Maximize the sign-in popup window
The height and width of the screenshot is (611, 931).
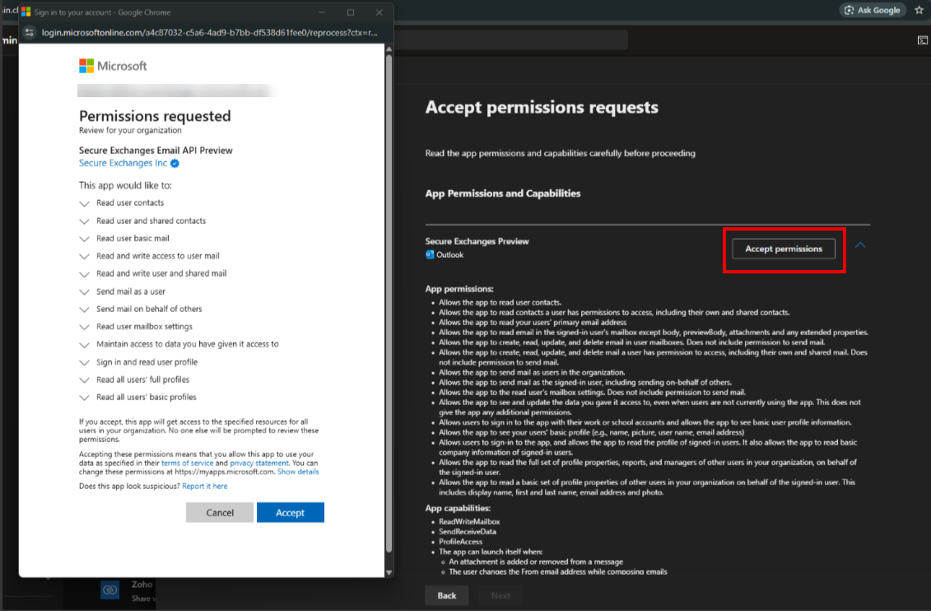coord(351,12)
